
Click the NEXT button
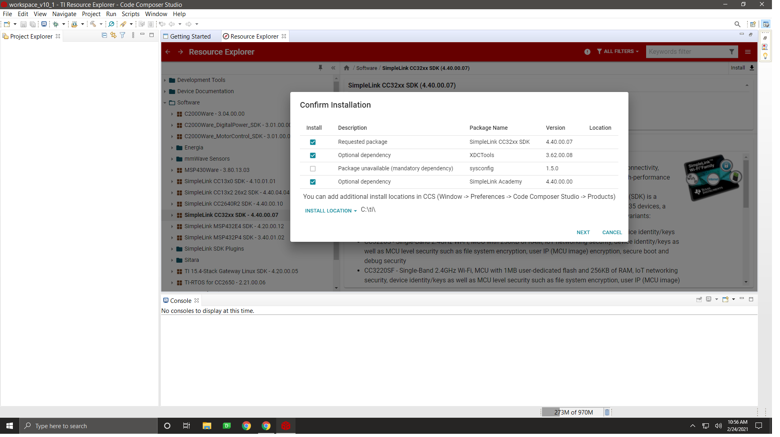click(x=583, y=232)
